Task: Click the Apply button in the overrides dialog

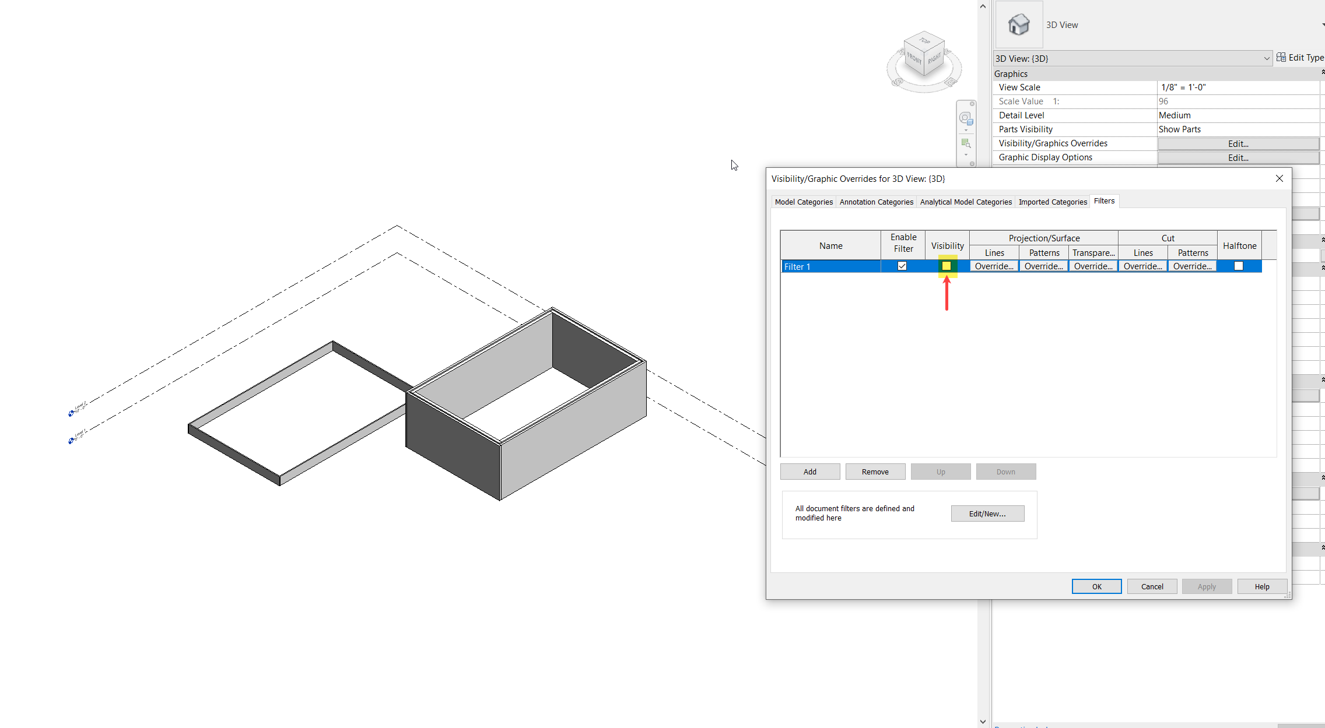Action: [1207, 586]
